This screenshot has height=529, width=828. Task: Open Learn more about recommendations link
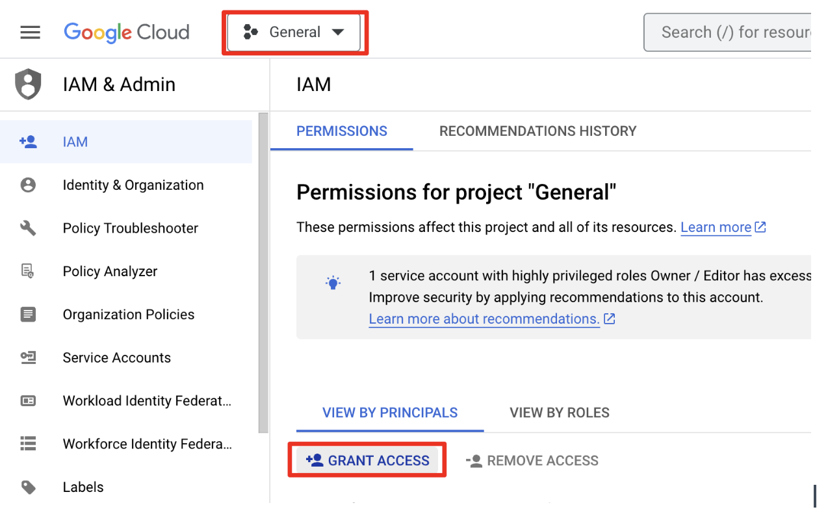[x=484, y=319]
